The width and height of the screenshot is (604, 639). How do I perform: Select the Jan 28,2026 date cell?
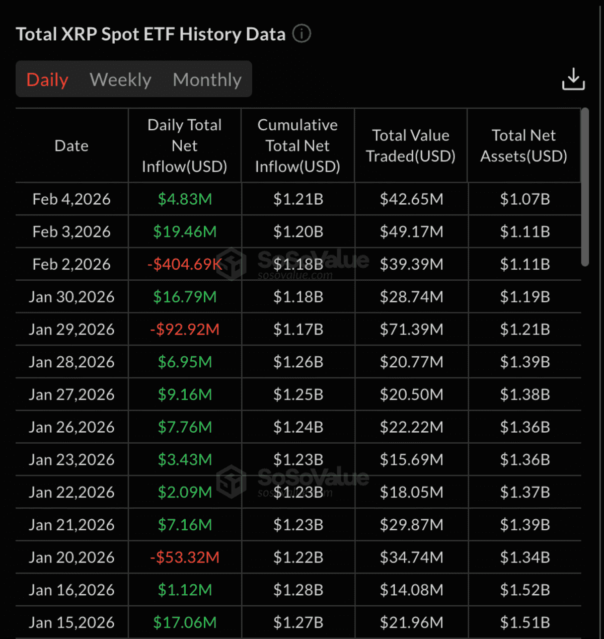[x=71, y=362]
